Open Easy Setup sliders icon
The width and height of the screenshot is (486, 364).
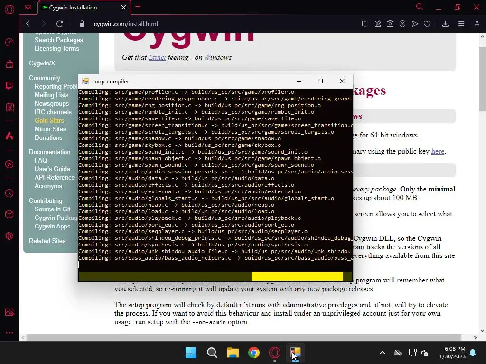[x=461, y=24]
